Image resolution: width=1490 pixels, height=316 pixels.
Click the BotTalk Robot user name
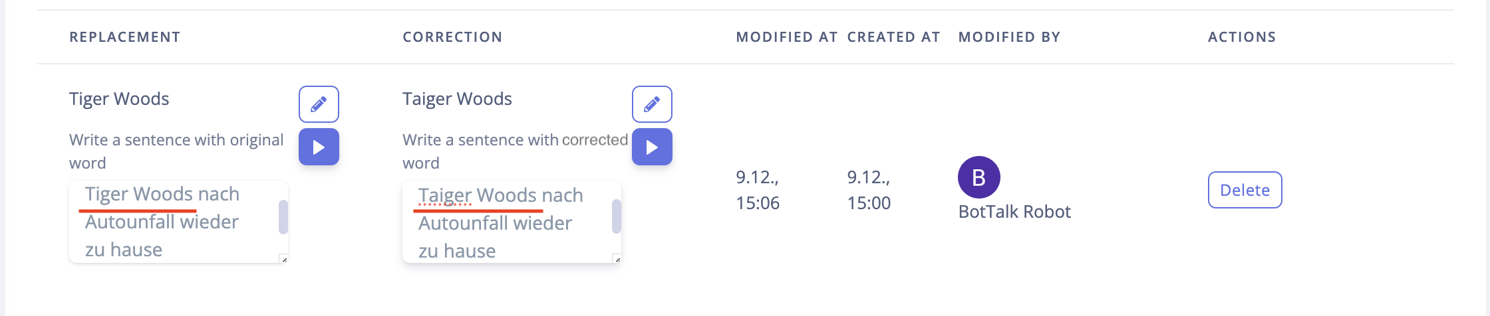[x=1014, y=212]
